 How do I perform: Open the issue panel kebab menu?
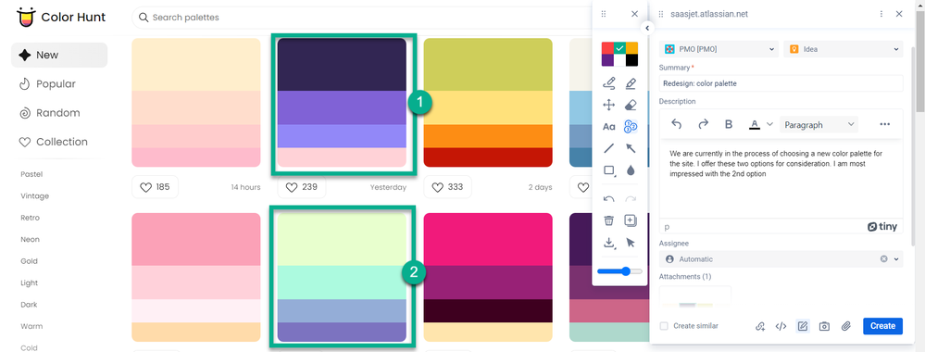click(881, 14)
